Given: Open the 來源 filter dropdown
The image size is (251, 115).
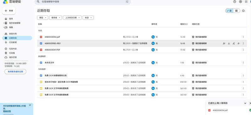Looking at the screenshot, I should click(88, 18).
